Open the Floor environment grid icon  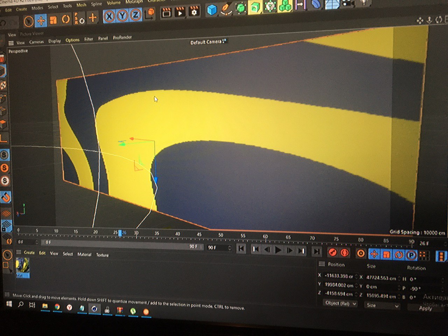pos(331,3)
